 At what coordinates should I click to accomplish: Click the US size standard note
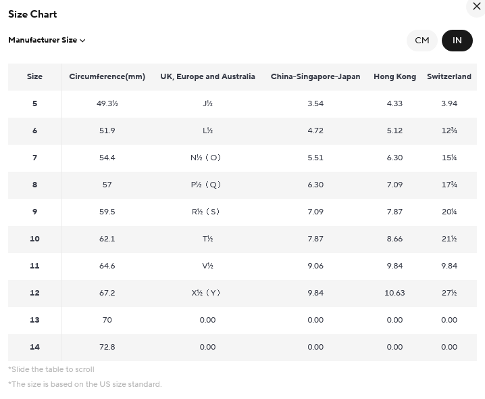(84, 384)
